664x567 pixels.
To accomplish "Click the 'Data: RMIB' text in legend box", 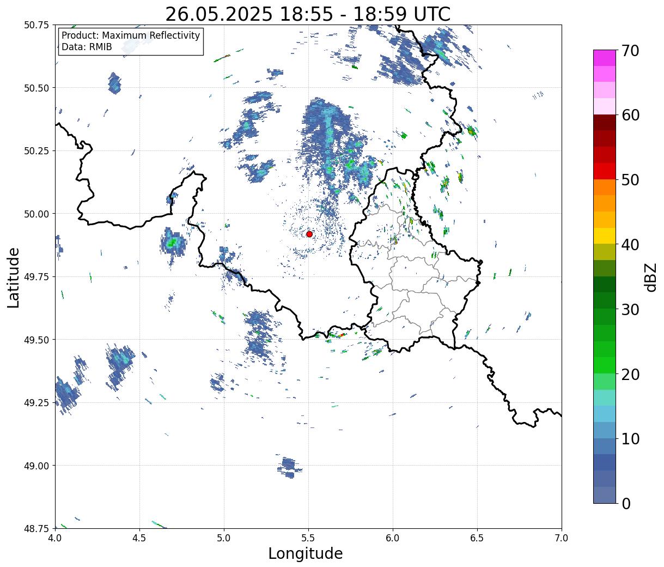I will tap(87, 47).
